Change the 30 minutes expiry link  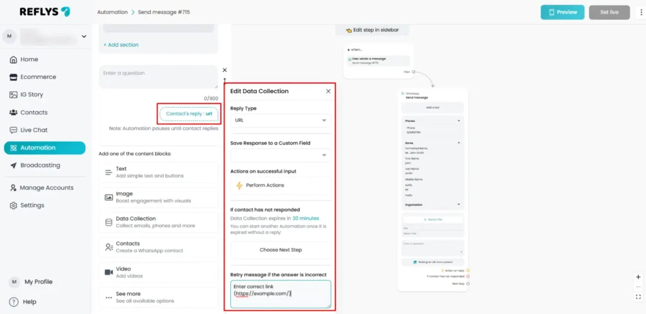point(305,218)
